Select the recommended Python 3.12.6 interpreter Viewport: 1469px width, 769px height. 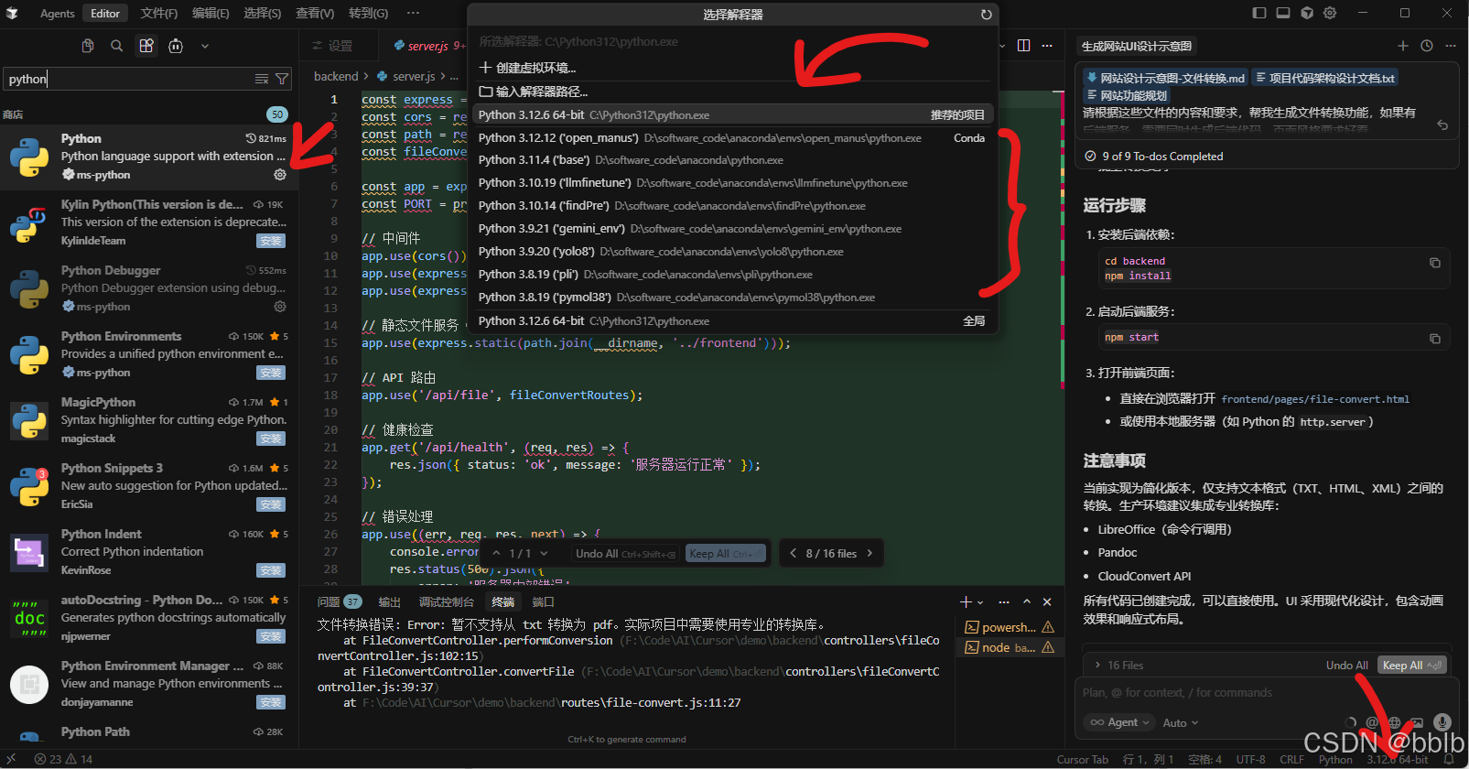(733, 115)
